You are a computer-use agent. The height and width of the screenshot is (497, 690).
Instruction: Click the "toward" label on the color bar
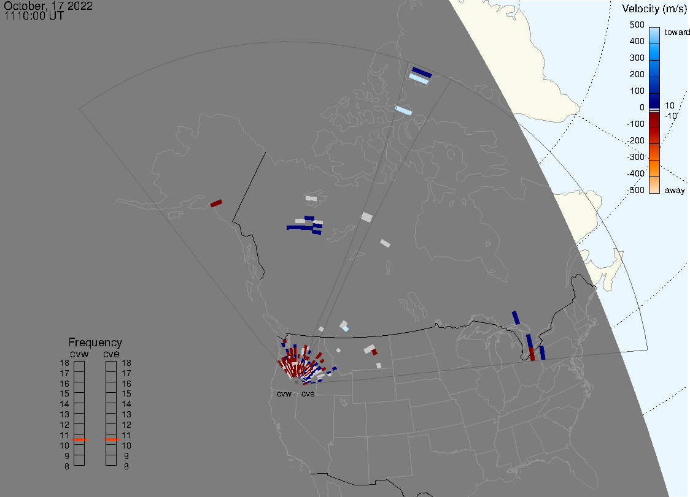(678, 32)
